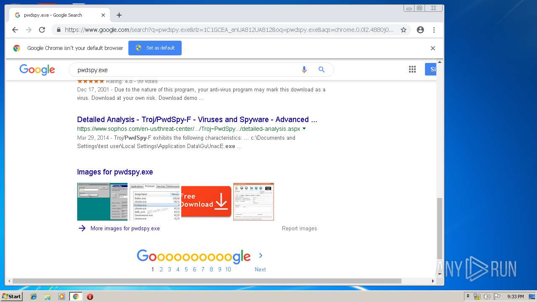Go to results page 6
Screen dimensions: 537x302
click(195, 269)
